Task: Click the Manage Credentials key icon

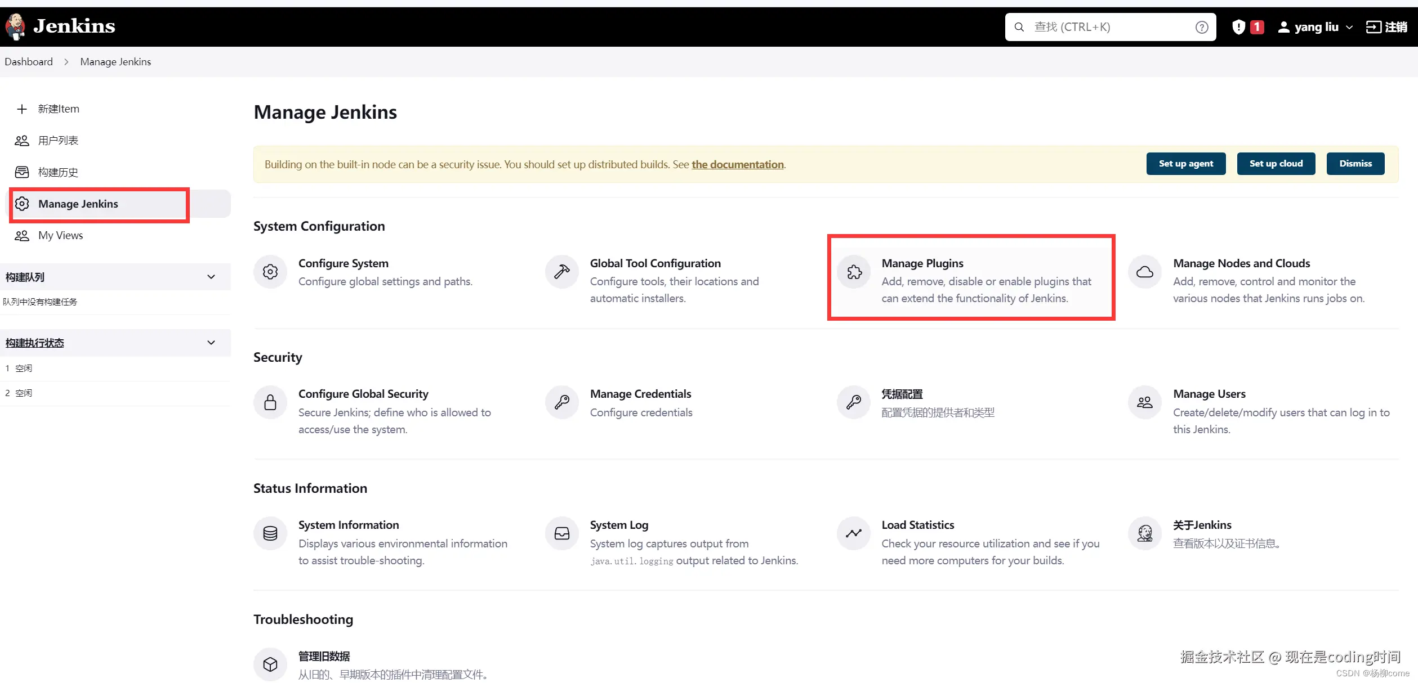Action: [x=562, y=403]
